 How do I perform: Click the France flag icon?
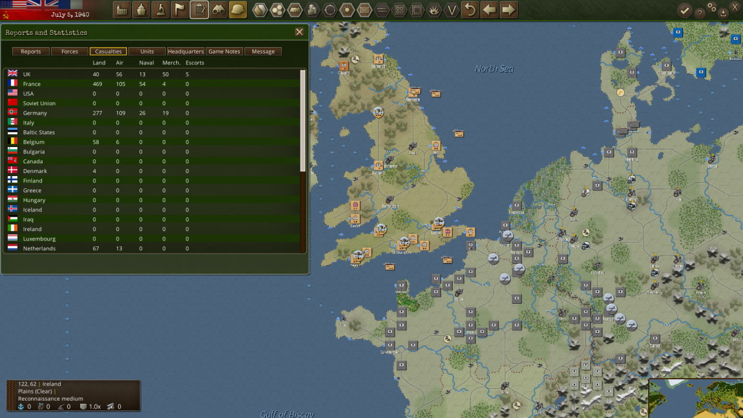(13, 83)
